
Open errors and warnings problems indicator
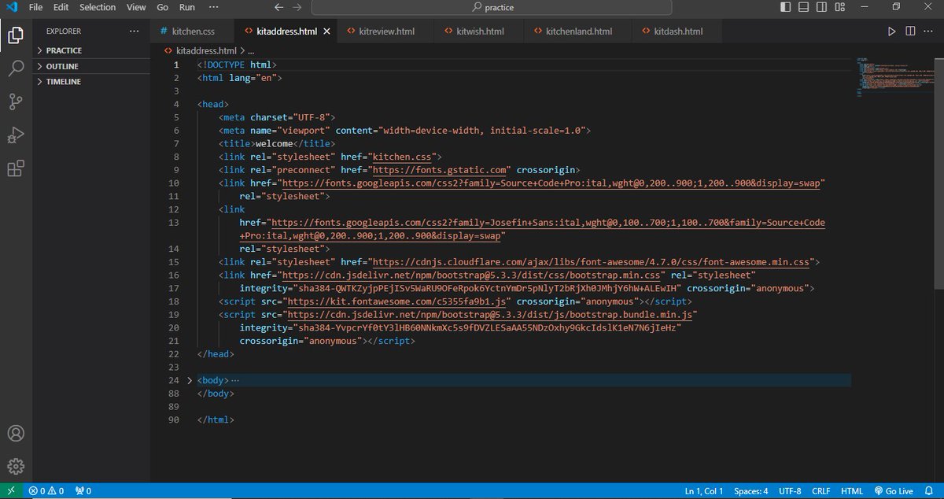(46, 491)
